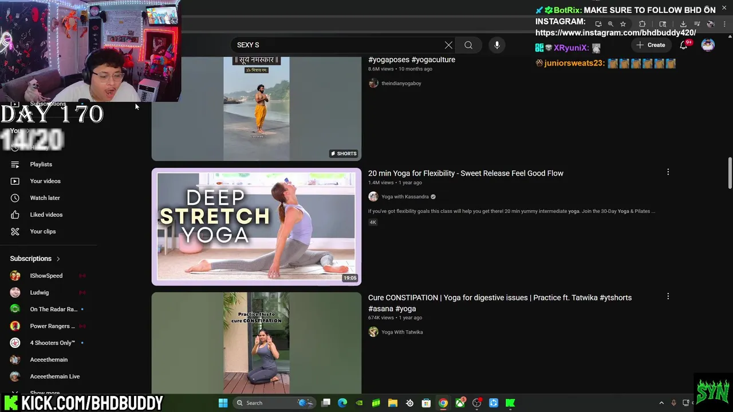This screenshot has height=412, width=733.
Task: Click the Your clips scissors icon
Action: coord(15,231)
